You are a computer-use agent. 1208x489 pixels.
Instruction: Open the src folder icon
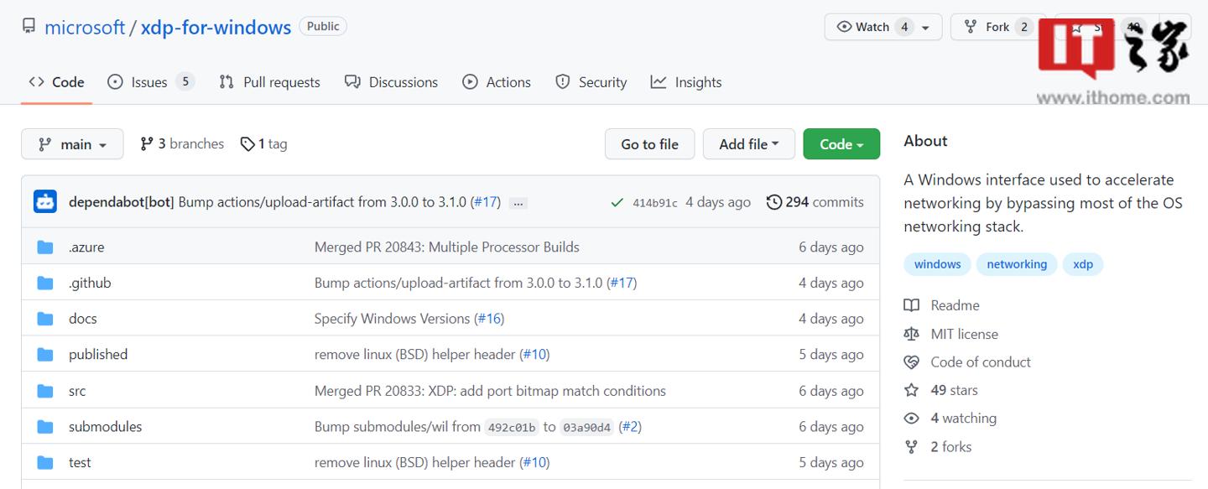click(x=44, y=390)
